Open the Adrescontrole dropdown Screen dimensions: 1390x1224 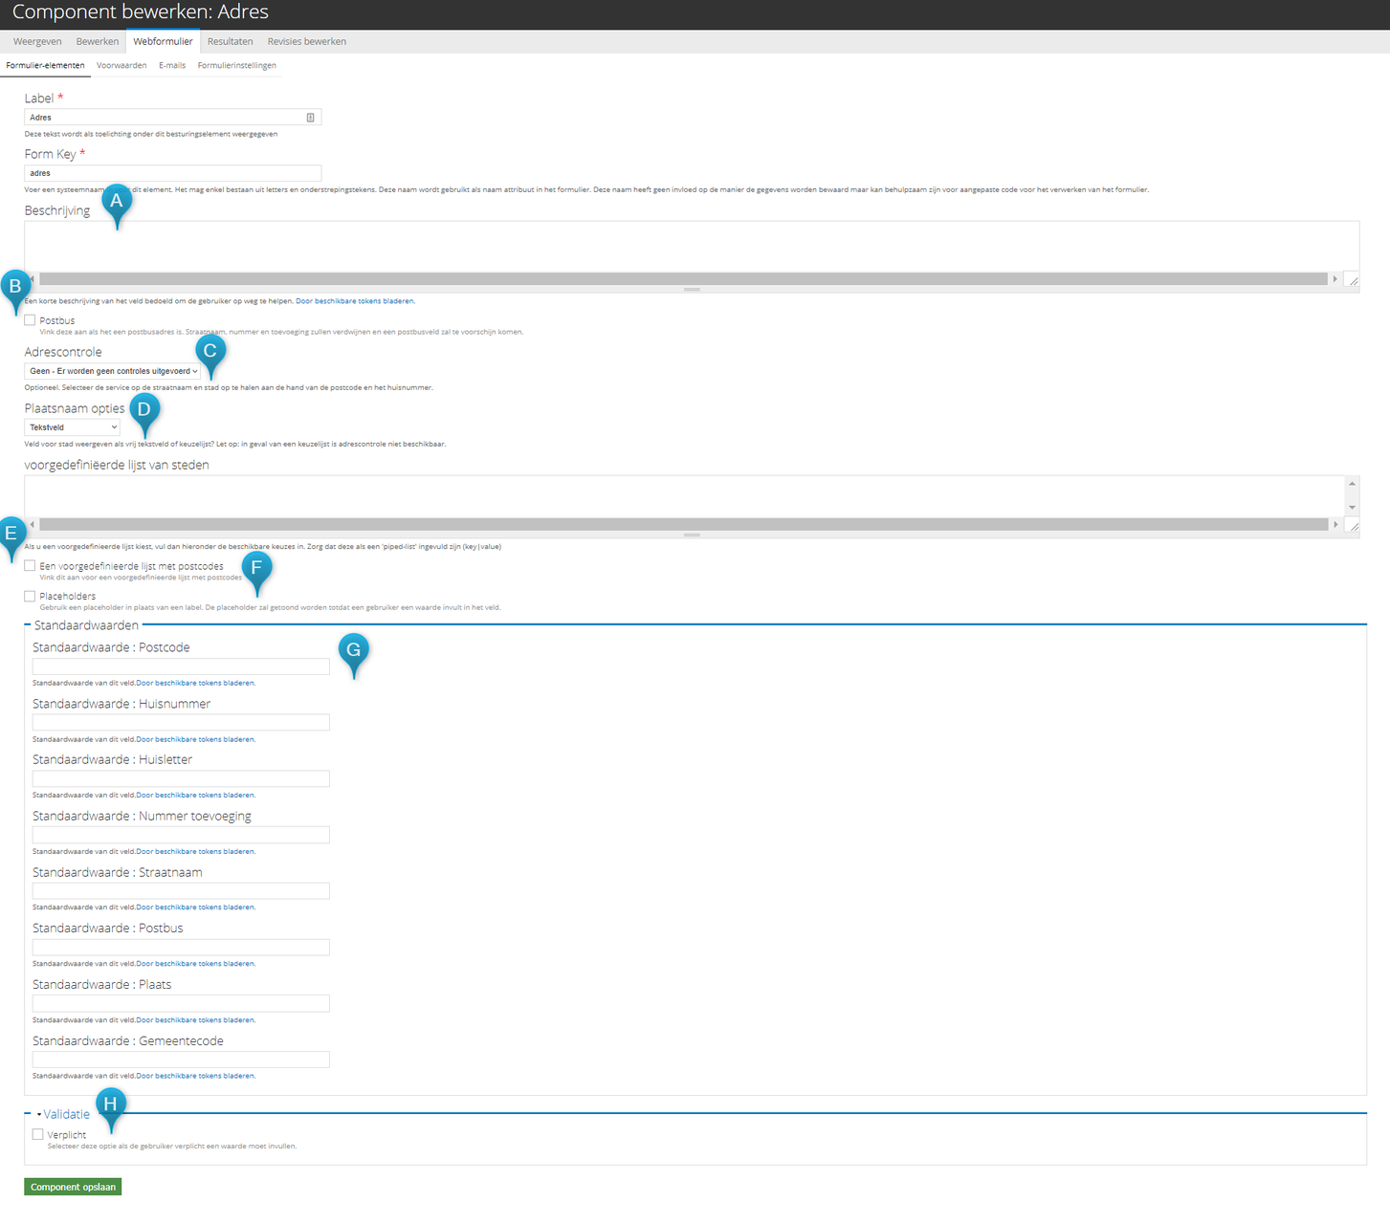pyautogui.click(x=113, y=371)
